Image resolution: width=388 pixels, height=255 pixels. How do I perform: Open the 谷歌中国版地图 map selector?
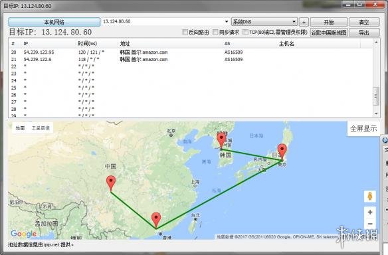(329, 33)
